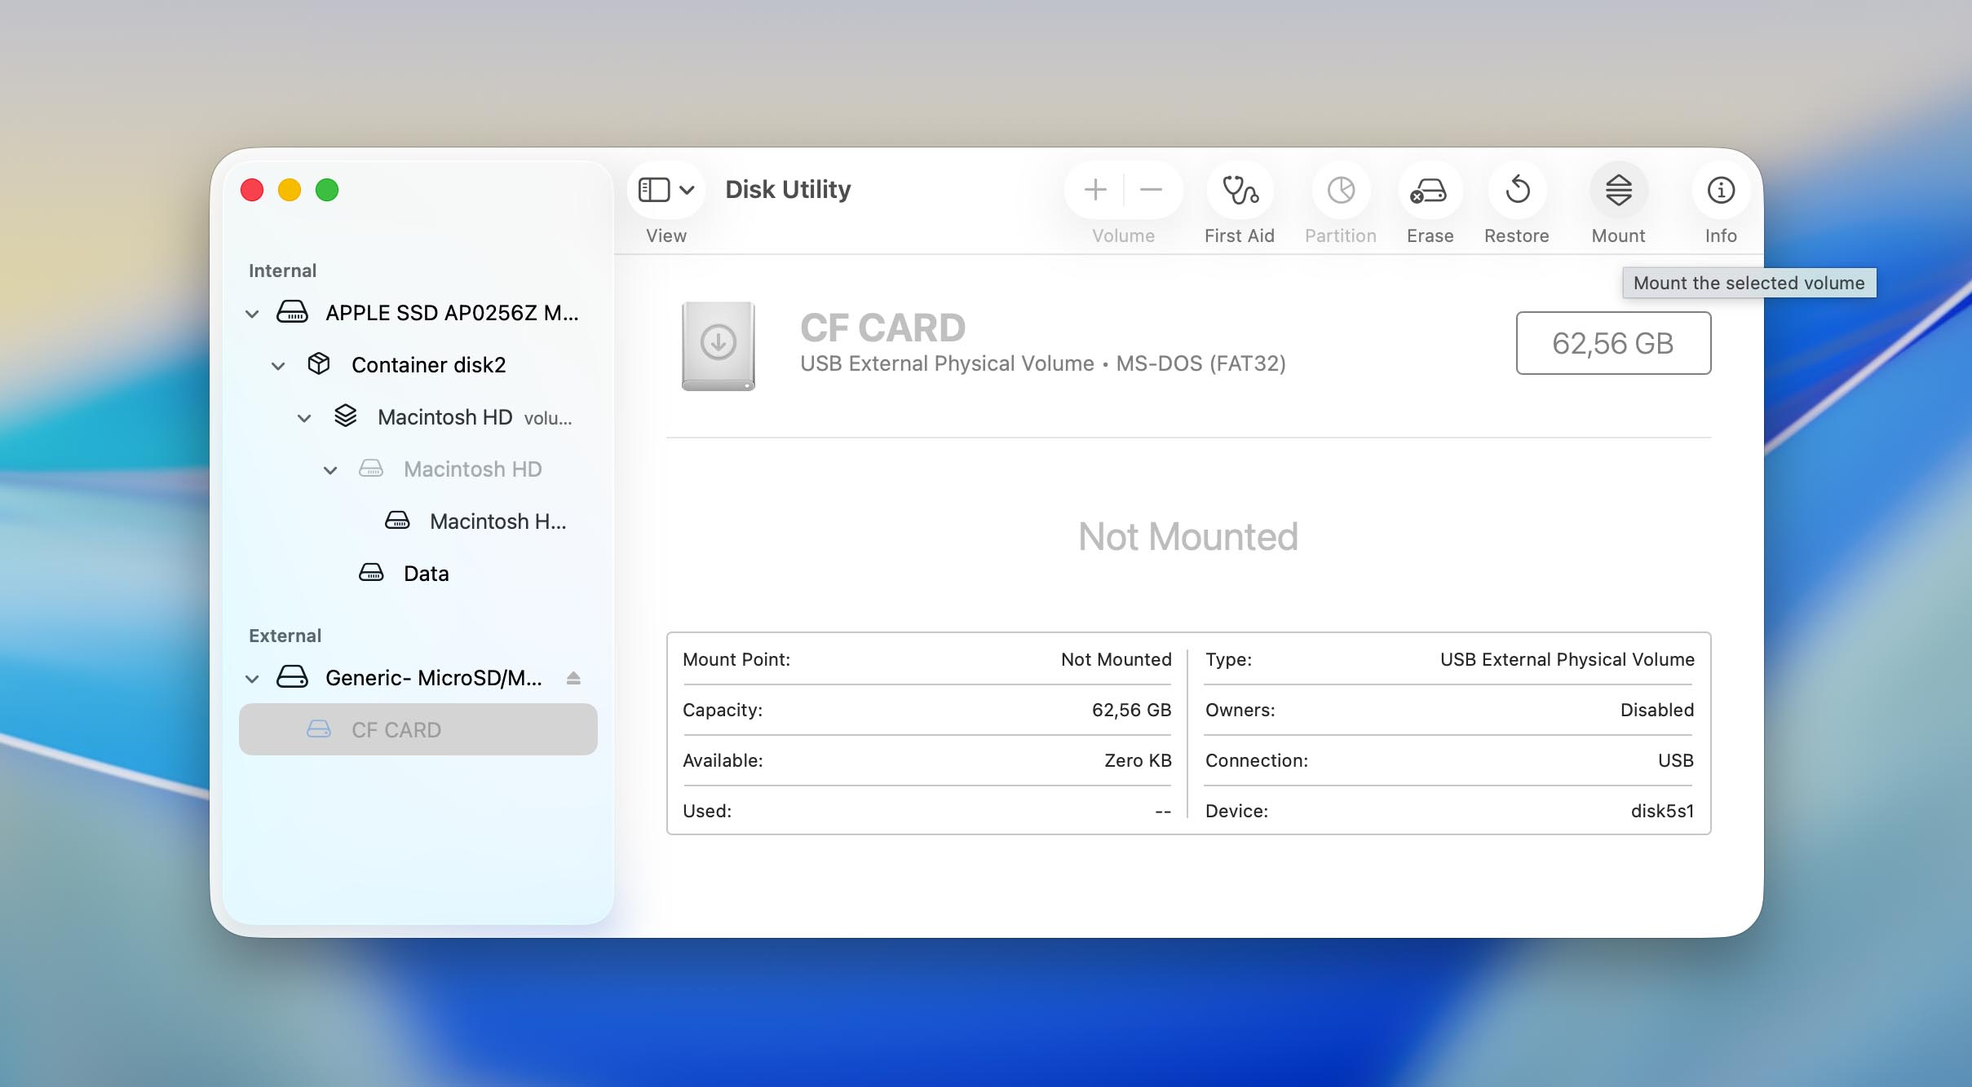The width and height of the screenshot is (1972, 1087).
Task: Delete a volume using the minus icon
Action: pos(1151,190)
